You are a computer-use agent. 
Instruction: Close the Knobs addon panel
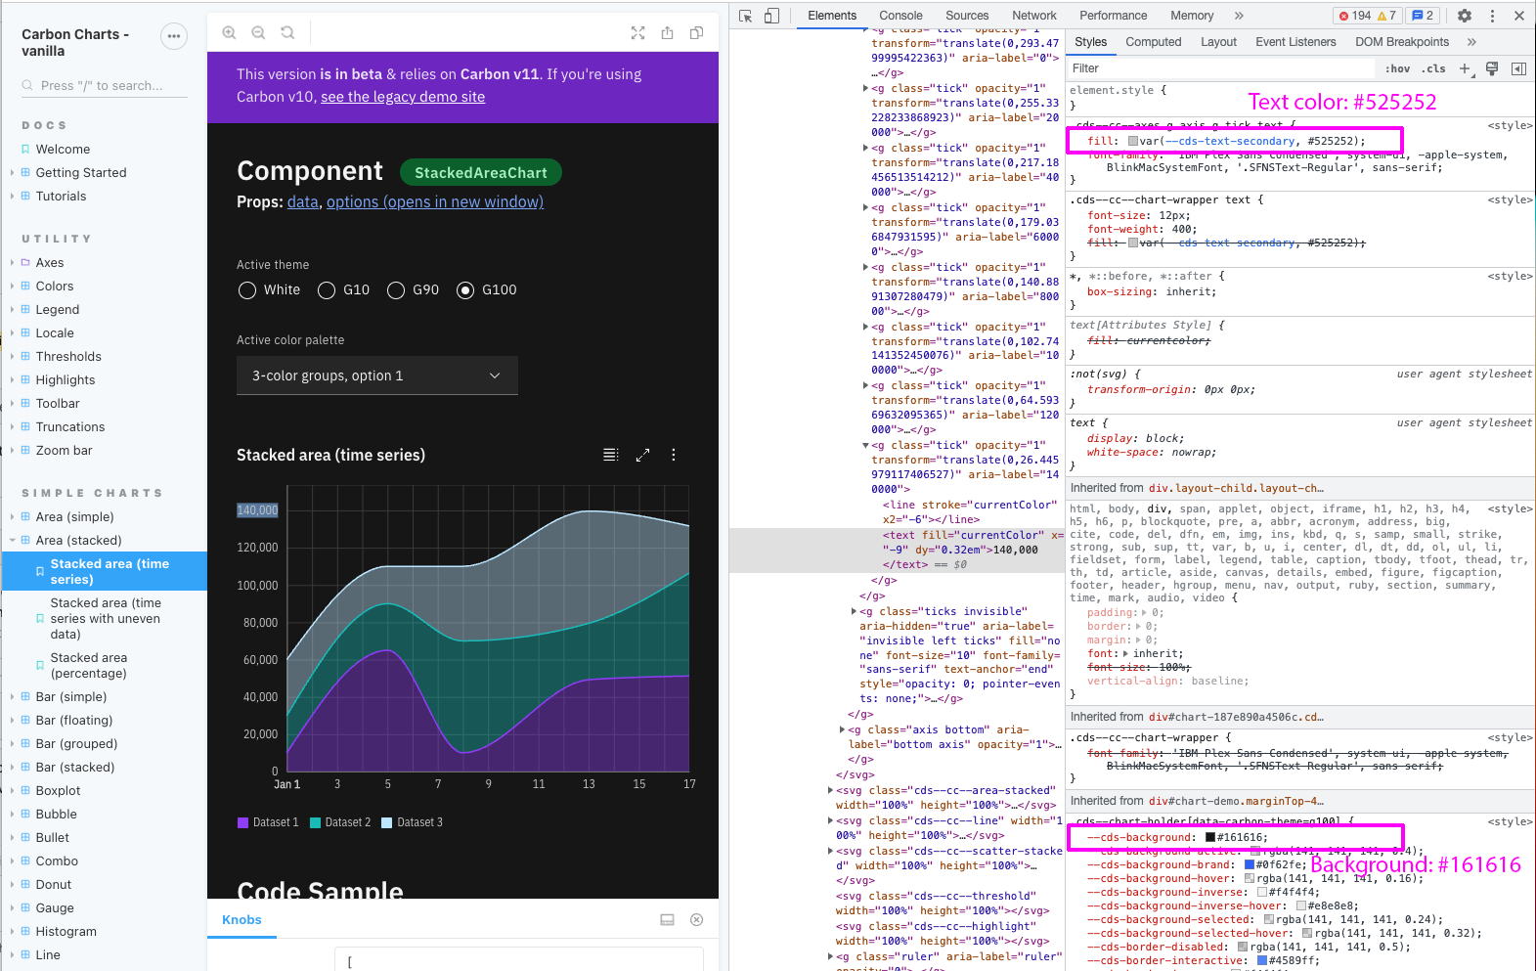(x=696, y=919)
